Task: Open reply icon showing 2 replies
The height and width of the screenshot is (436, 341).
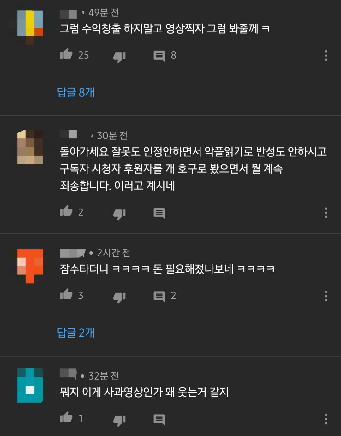Action: (159, 297)
